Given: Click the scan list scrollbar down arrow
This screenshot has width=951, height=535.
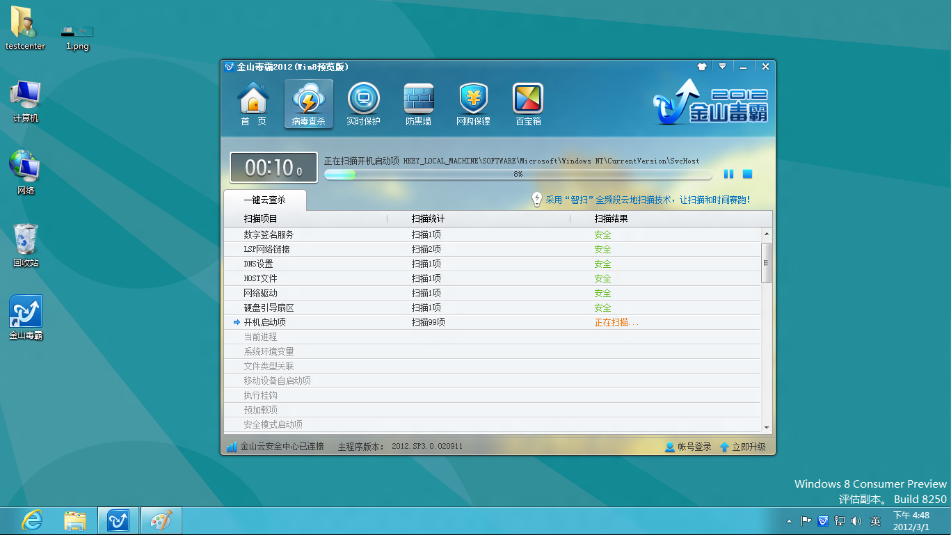Looking at the screenshot, I should coord(767,426).
